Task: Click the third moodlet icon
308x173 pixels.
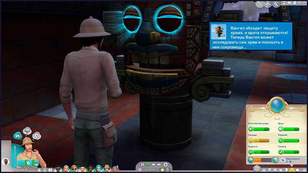Action: 36,163
